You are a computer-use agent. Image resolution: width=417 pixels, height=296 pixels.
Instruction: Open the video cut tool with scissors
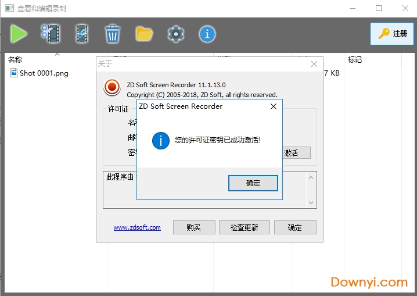pos(51,34)
